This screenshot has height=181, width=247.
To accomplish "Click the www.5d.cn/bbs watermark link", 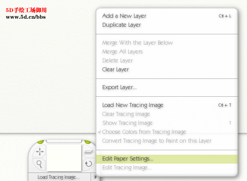I will (25, 17).
